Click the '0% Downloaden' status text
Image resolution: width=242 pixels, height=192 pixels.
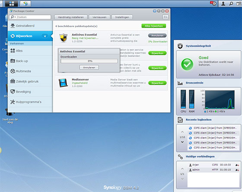pos(158,41)
